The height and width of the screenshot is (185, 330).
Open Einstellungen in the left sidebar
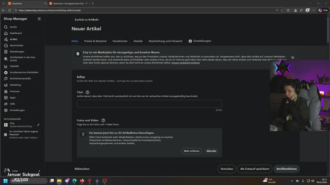pyautogui.click(x=17, y=110)
